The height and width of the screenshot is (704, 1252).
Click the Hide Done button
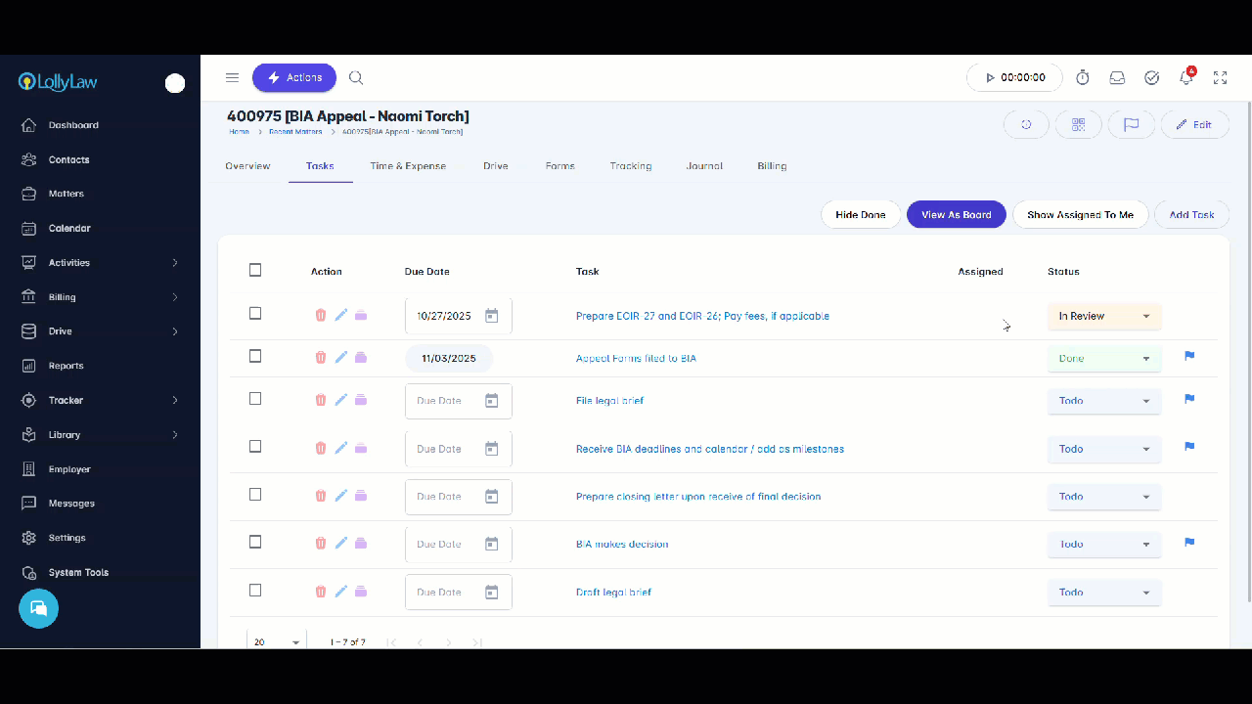(x=861, y=215)
